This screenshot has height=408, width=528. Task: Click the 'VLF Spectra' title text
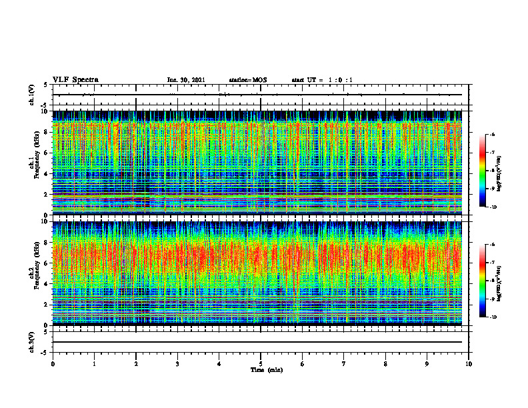(75, 80)
